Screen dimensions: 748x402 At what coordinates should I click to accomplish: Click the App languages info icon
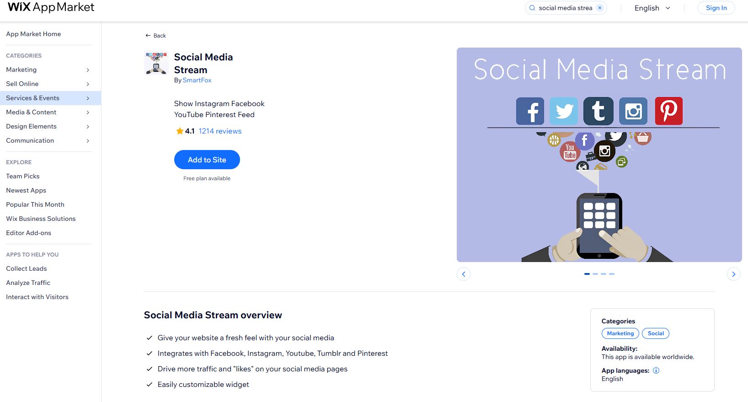click(656, 370)
